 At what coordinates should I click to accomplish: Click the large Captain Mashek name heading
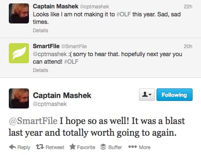(62, 96)
